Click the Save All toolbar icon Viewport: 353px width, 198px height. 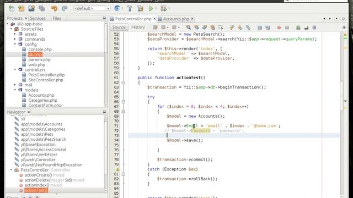coord(42,9)
